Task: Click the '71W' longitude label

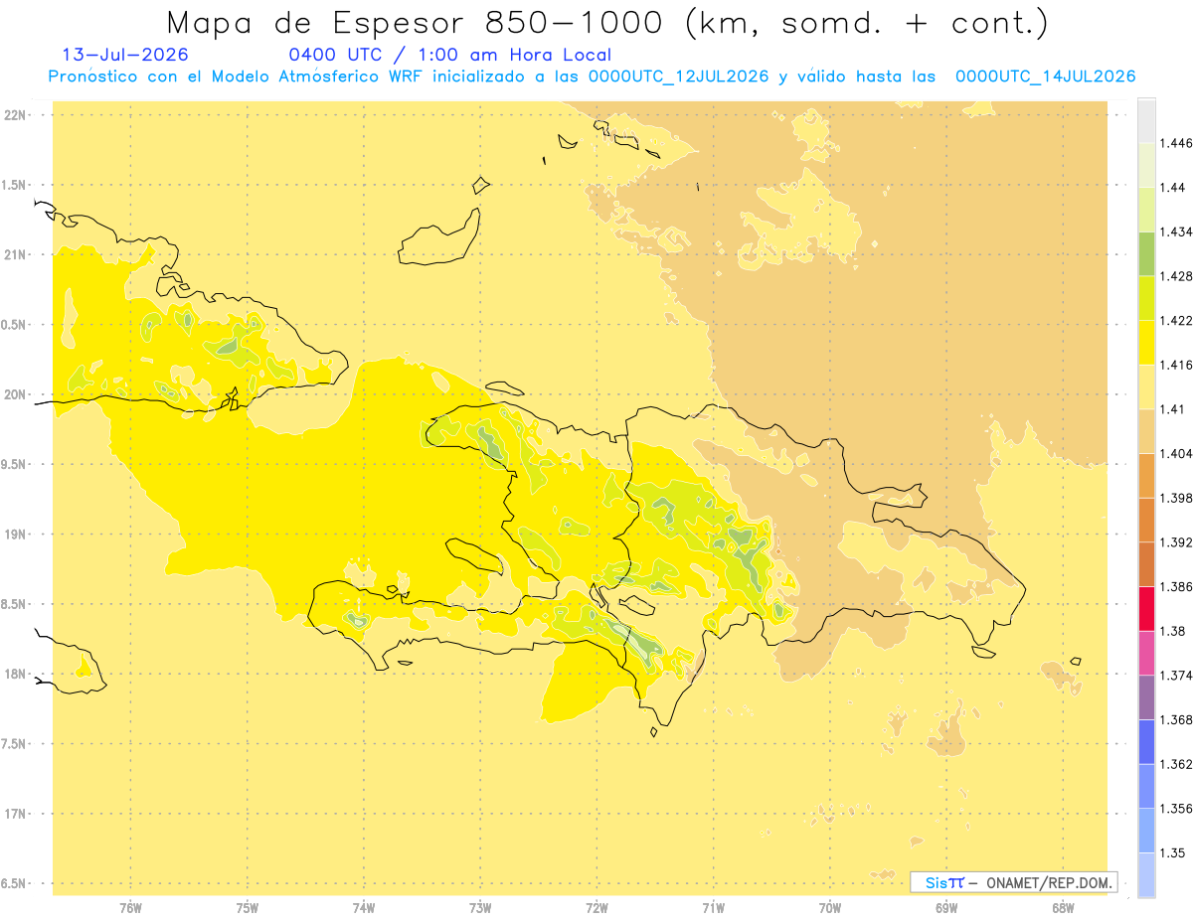Action: 713,908
